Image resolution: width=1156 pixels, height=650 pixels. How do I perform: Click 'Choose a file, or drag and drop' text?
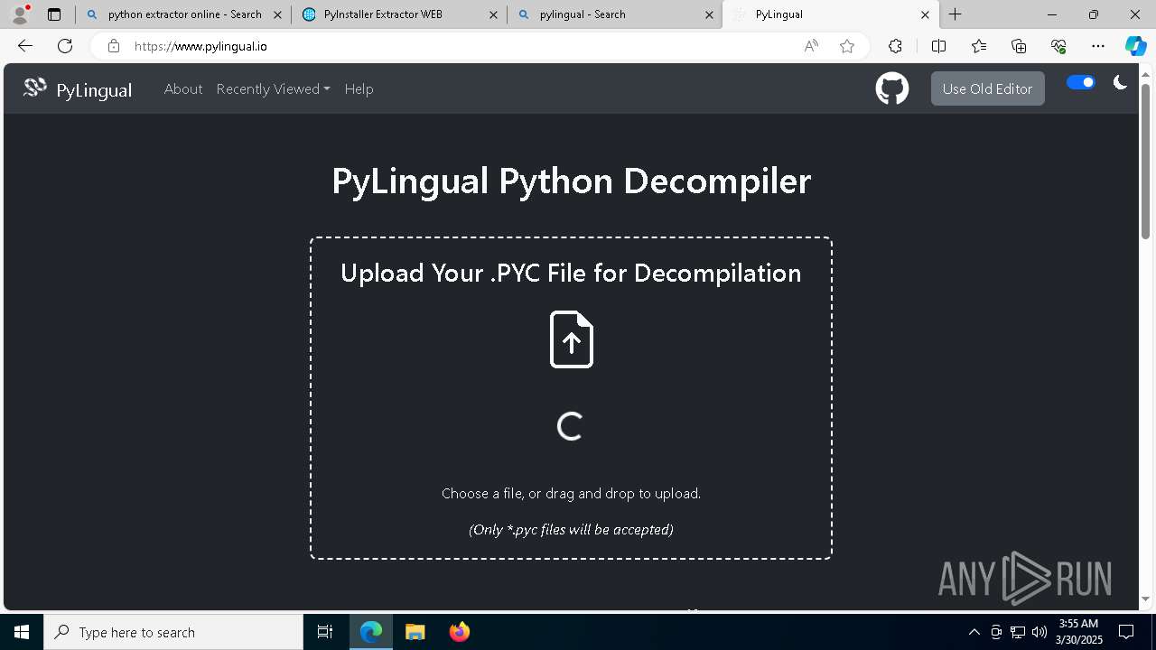point(571,494)
